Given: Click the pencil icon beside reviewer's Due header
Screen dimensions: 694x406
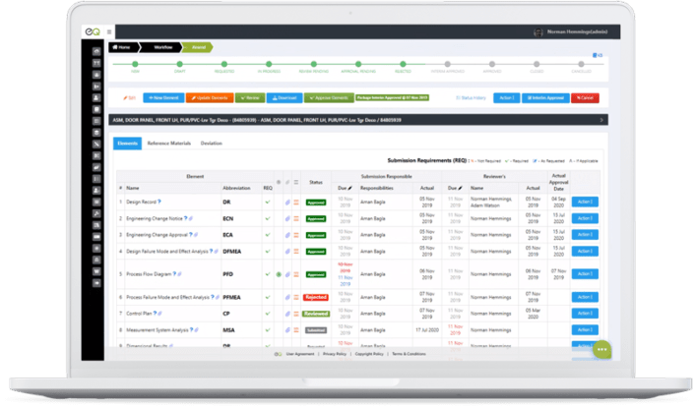Looking at the screenshot, I should [460, 188].
